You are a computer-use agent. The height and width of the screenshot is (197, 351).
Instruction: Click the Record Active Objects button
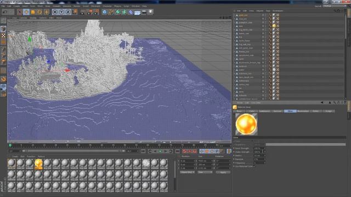point(184,151)
